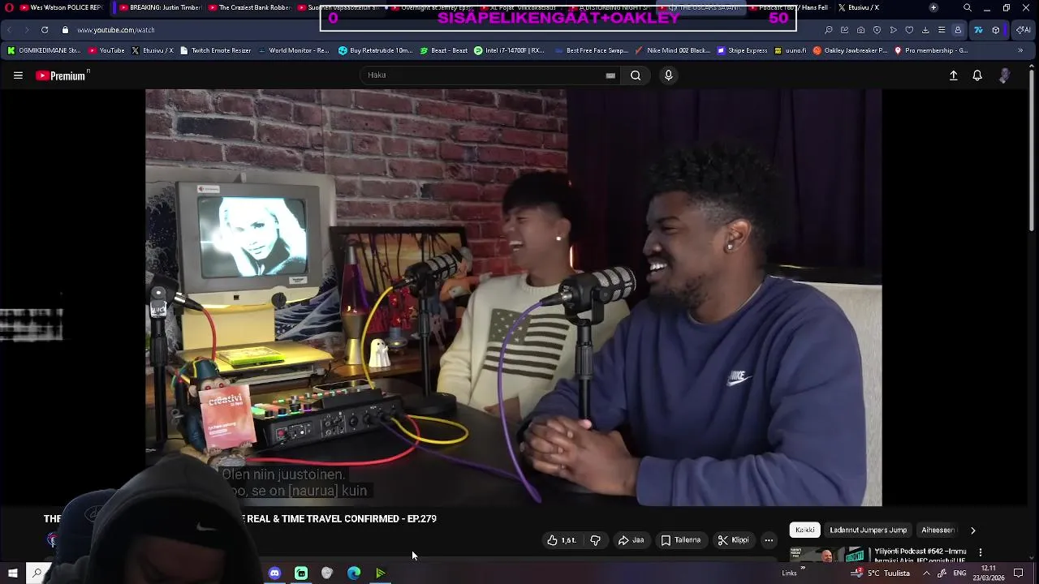Open the account avatar menu
Screen dimensions: 1039x584
[1005, 75]
